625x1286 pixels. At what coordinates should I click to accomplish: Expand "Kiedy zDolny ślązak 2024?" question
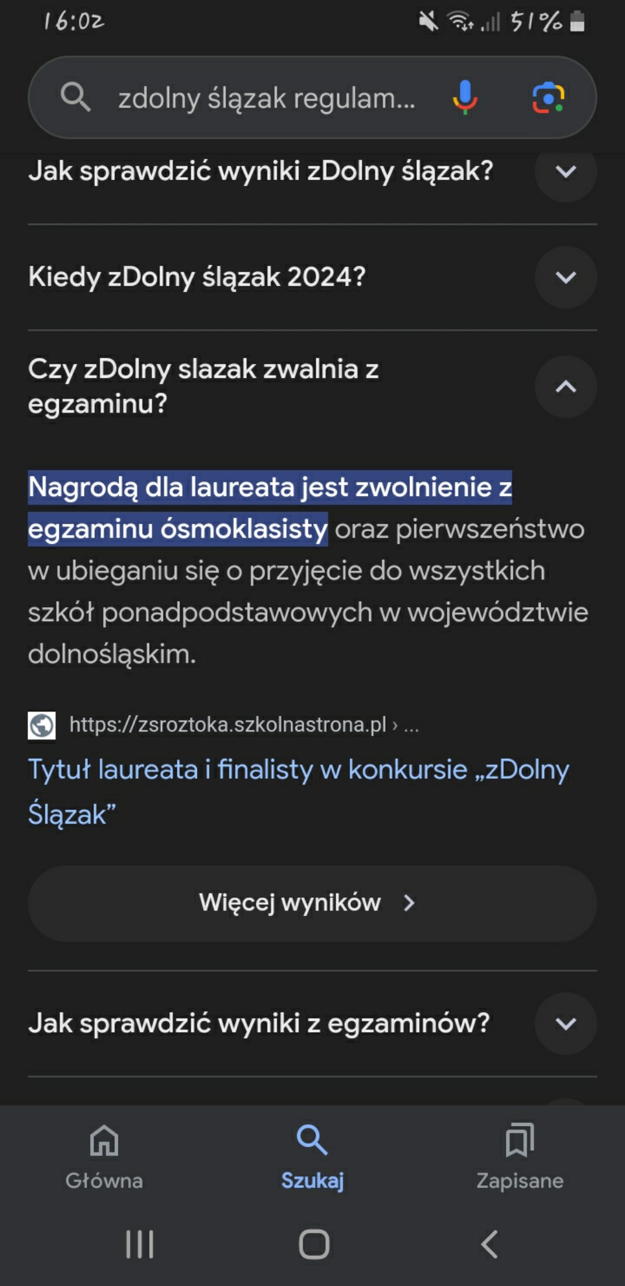tap(565, 277)
